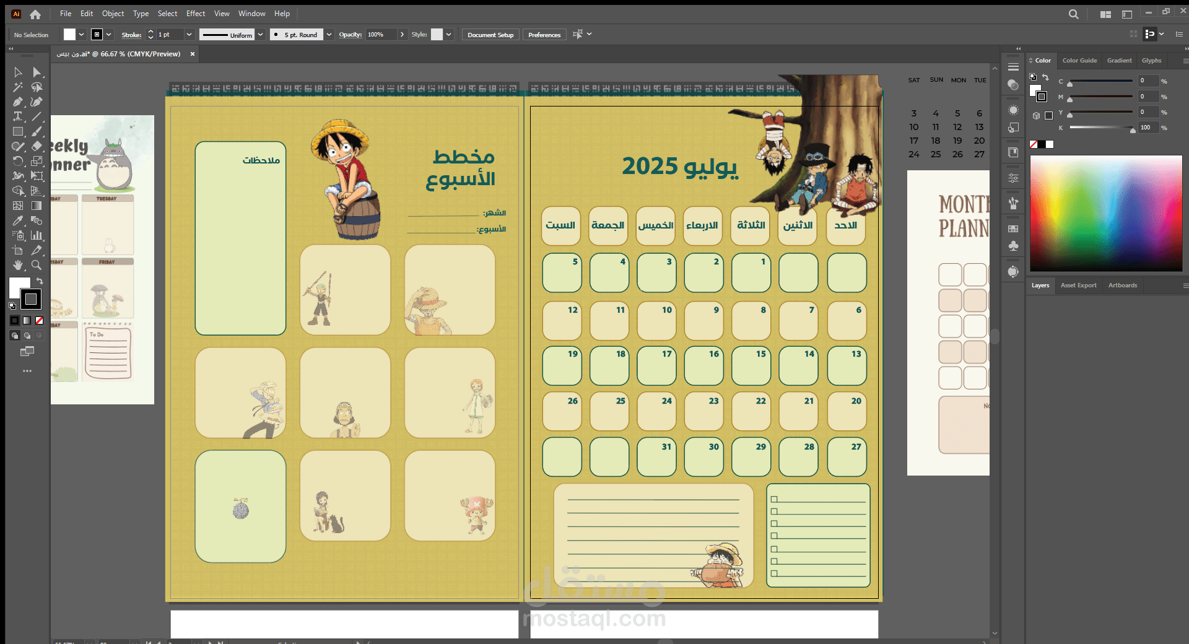The image size is (1189, 644).
Task: Select the Line Segment tool
Action: click(37, 116)
